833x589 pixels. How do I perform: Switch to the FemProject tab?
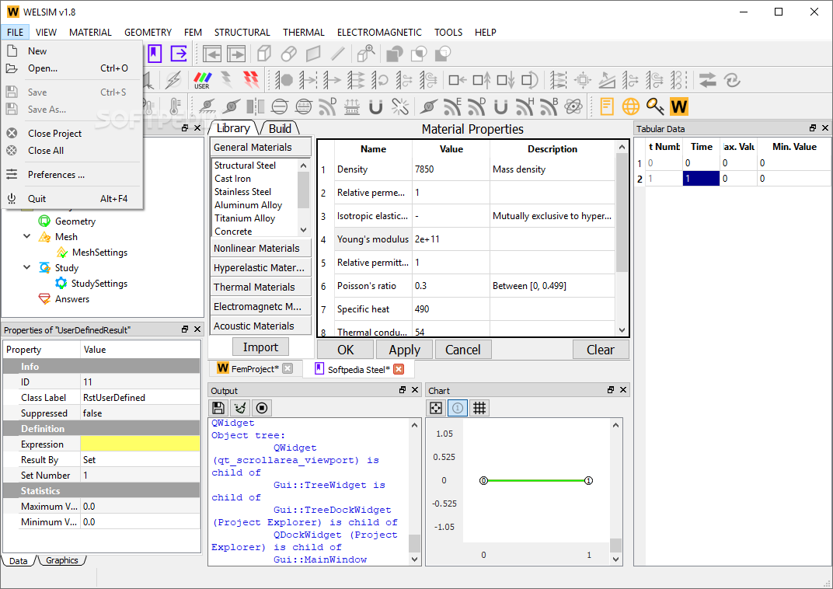pos(255,368)
